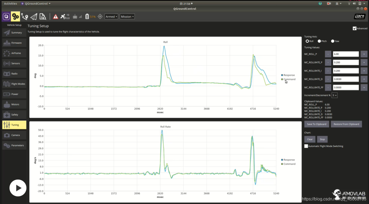Image resolution: width=369 pixels, height=204 pixels.
Task: Clear the chart data
Action: pyautogui.click(x=310, y=139)
